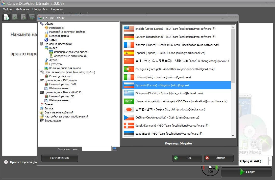Select the Chinese flag icon
The image size is (275, 180).
click(x=129, y=61)
